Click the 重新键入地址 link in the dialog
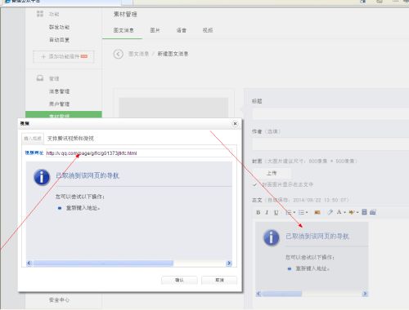Screen dimensions: 409x310 pyautogui.click(x=83, y=208)
